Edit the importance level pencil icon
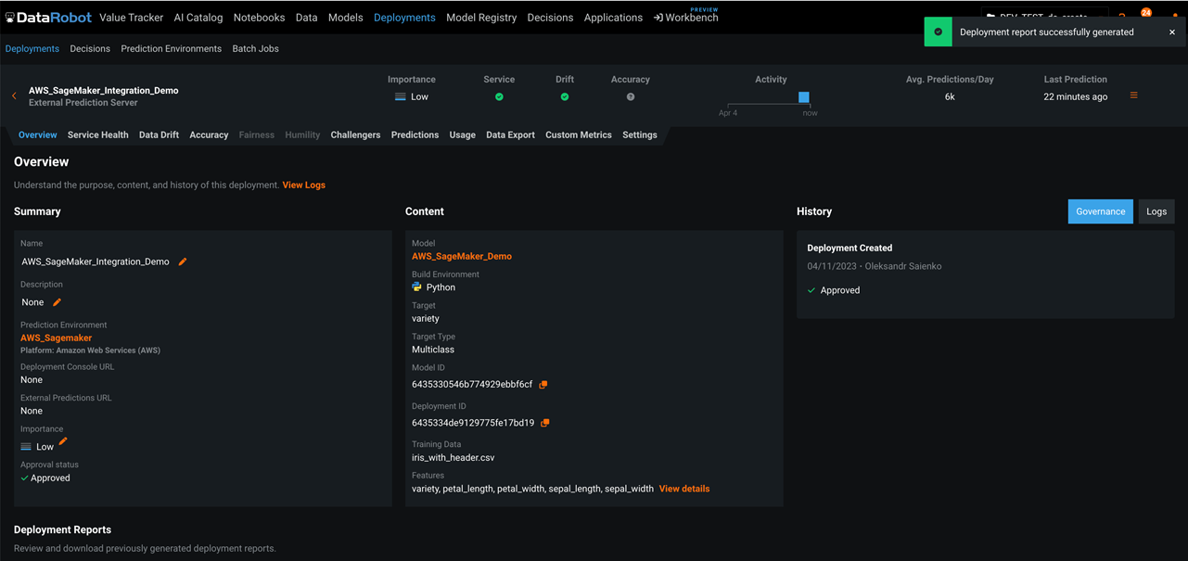Image resolution: width=1188 pixels, height=561 pixels. click(x=63, y=442)
